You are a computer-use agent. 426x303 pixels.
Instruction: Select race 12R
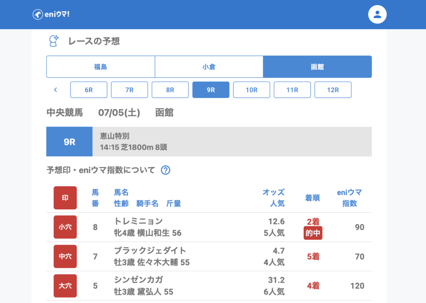(333, 90)
